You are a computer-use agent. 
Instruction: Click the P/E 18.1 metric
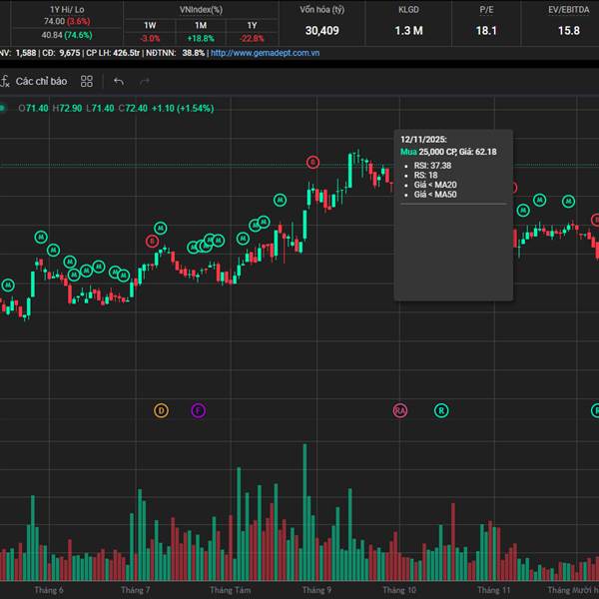[x=486, y=30]
